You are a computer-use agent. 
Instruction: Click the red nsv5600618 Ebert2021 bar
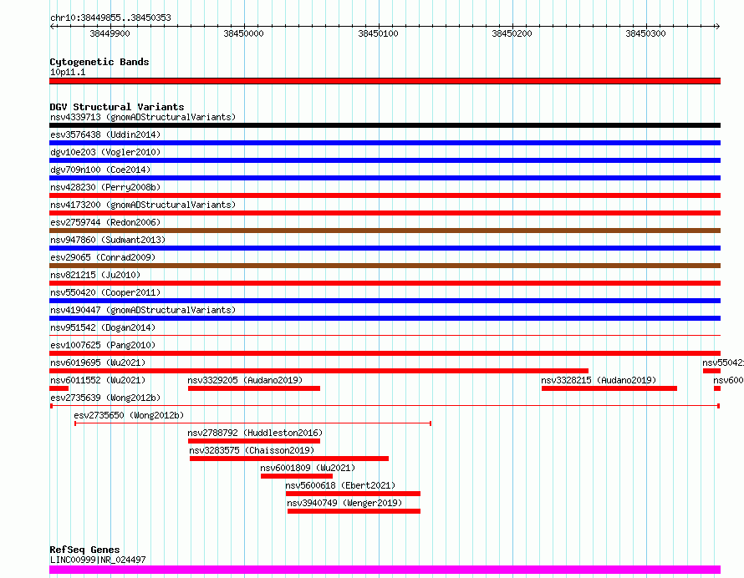[353, 494]
